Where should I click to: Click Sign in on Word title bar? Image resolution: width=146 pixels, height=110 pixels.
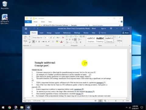point(103,29)
